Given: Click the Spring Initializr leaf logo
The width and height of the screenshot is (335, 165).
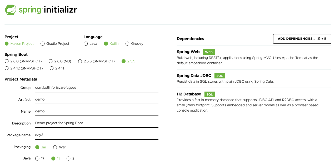Looking at the screenshot, I should pyautogui.click(x=11, y=10).
